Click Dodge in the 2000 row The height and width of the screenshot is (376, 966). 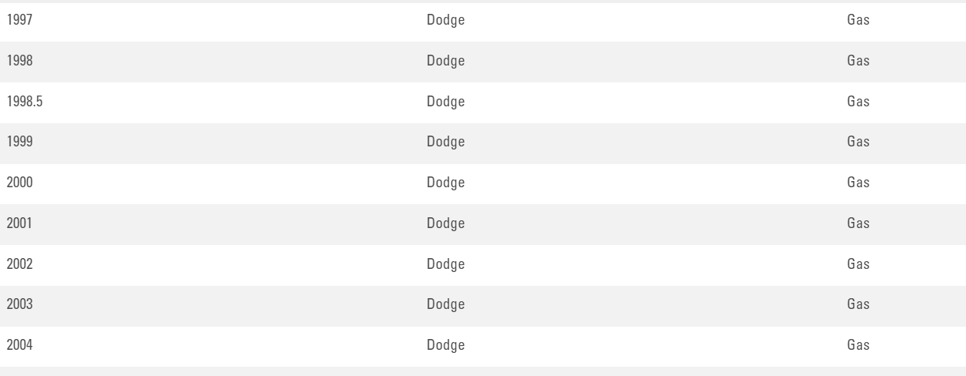coord(446,183)
